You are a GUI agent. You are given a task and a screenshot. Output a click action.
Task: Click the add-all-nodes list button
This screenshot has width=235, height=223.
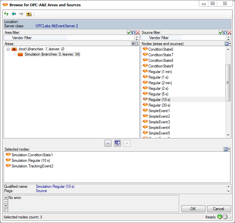click(x=117, y=143)
